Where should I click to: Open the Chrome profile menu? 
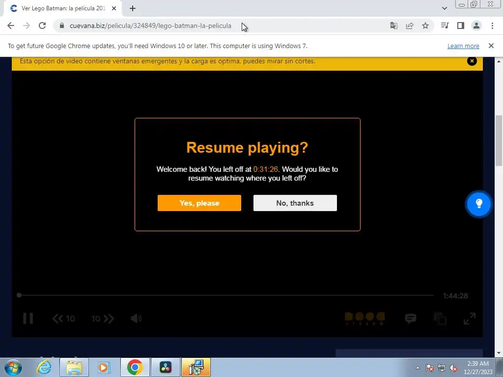tap(476, 26)
